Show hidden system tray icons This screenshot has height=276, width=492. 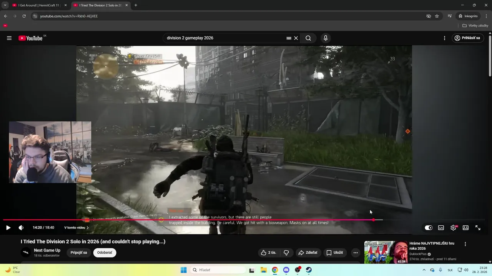(424, 270)
